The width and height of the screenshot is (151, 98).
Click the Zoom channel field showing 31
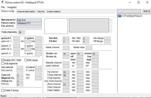[66, 84]
